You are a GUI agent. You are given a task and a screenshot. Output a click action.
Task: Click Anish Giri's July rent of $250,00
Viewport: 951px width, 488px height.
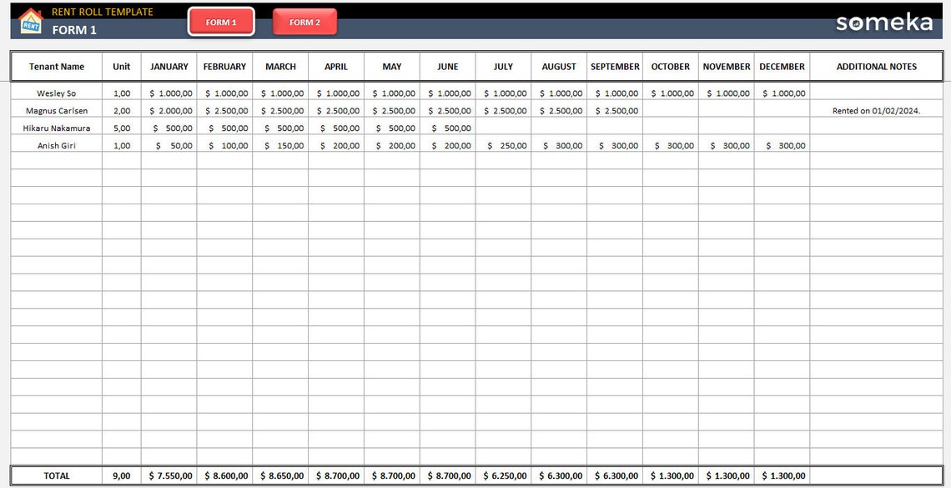pos(504,145)
